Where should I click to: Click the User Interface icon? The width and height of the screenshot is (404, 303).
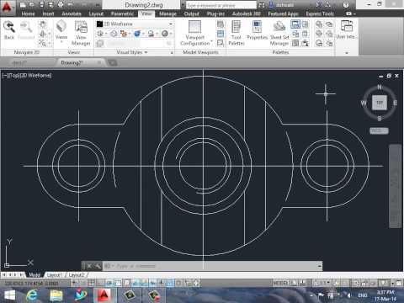pyautogui.click(x=347, y=29)
